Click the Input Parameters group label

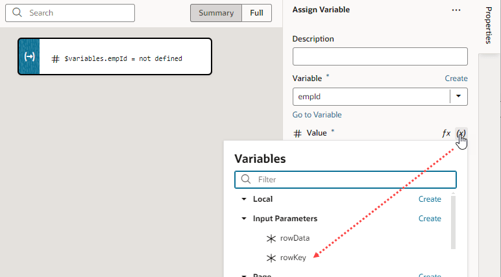point(285,219)
